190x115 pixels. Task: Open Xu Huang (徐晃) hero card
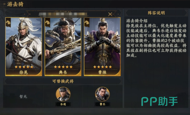click(x=23, y=47)
